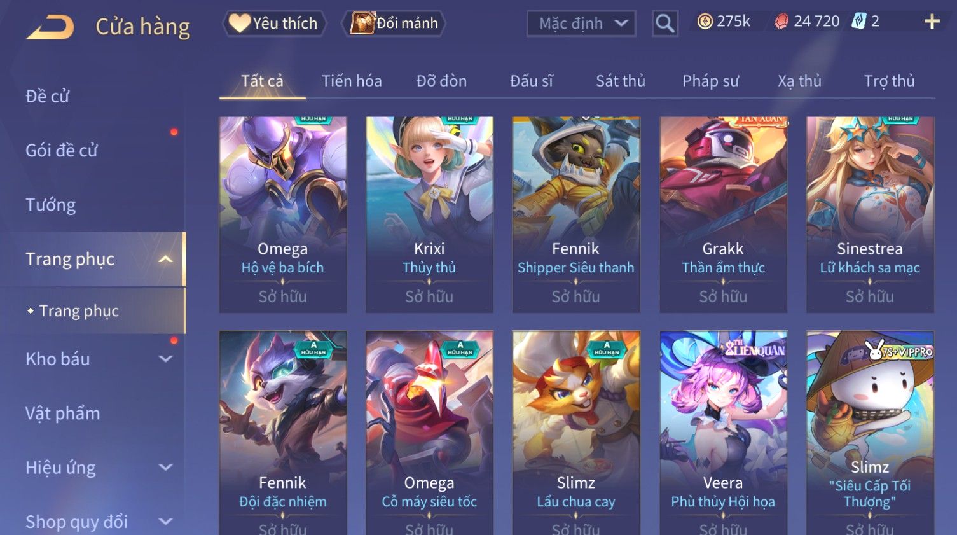Select the Veera Phù thủy Hội họa skin

723,433
